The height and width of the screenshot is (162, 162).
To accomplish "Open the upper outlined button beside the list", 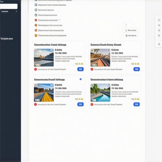I will (131, 30).
